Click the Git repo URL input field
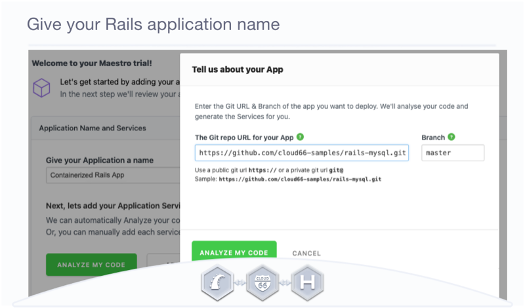 pyautogui.click(x=302, y=153)
